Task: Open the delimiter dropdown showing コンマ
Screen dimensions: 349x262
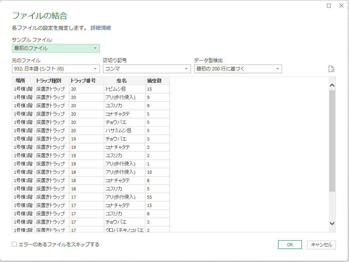Action: 147,69
